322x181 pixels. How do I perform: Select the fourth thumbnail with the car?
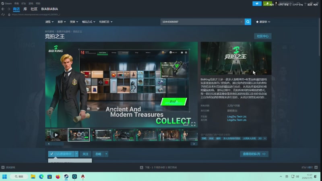[x=124, y=135]
